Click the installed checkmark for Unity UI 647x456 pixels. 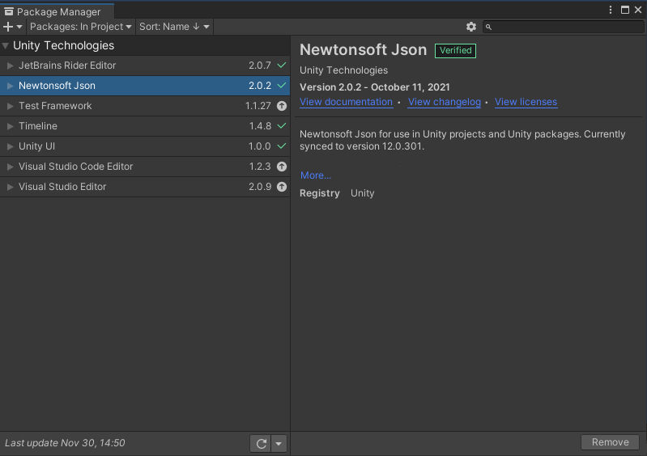point(282,146)
